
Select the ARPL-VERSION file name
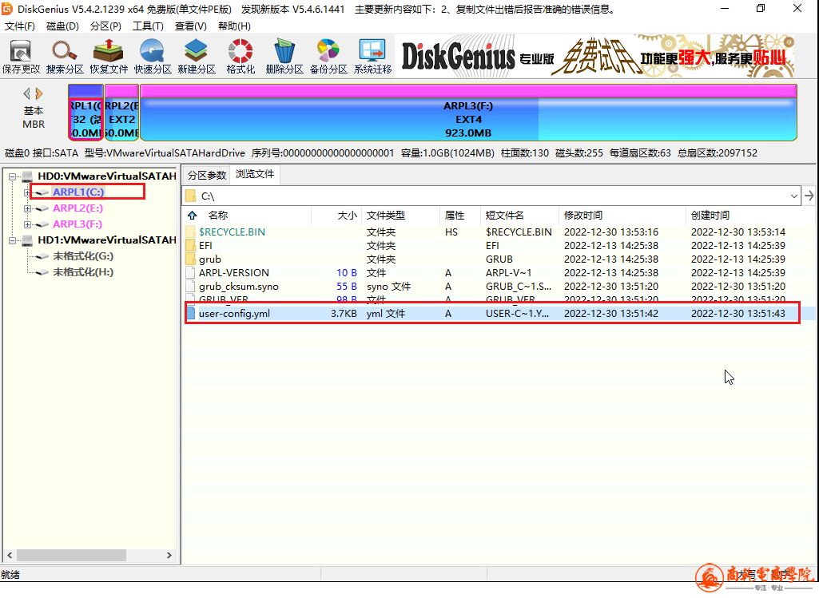coord(234,273)
